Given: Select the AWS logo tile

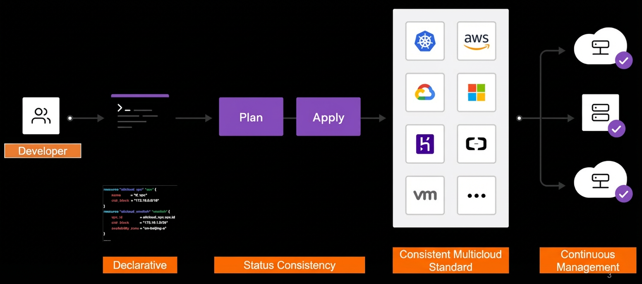Looking at the screenshot, I should (477, 41).
